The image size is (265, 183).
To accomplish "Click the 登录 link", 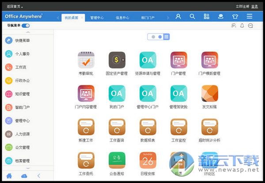I will coord(254,7).
